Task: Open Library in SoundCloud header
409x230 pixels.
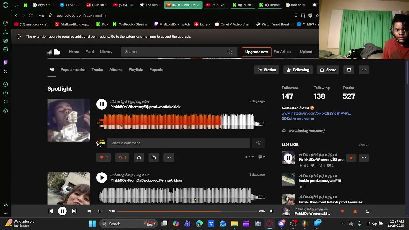Action: click(x=106, y=52)
